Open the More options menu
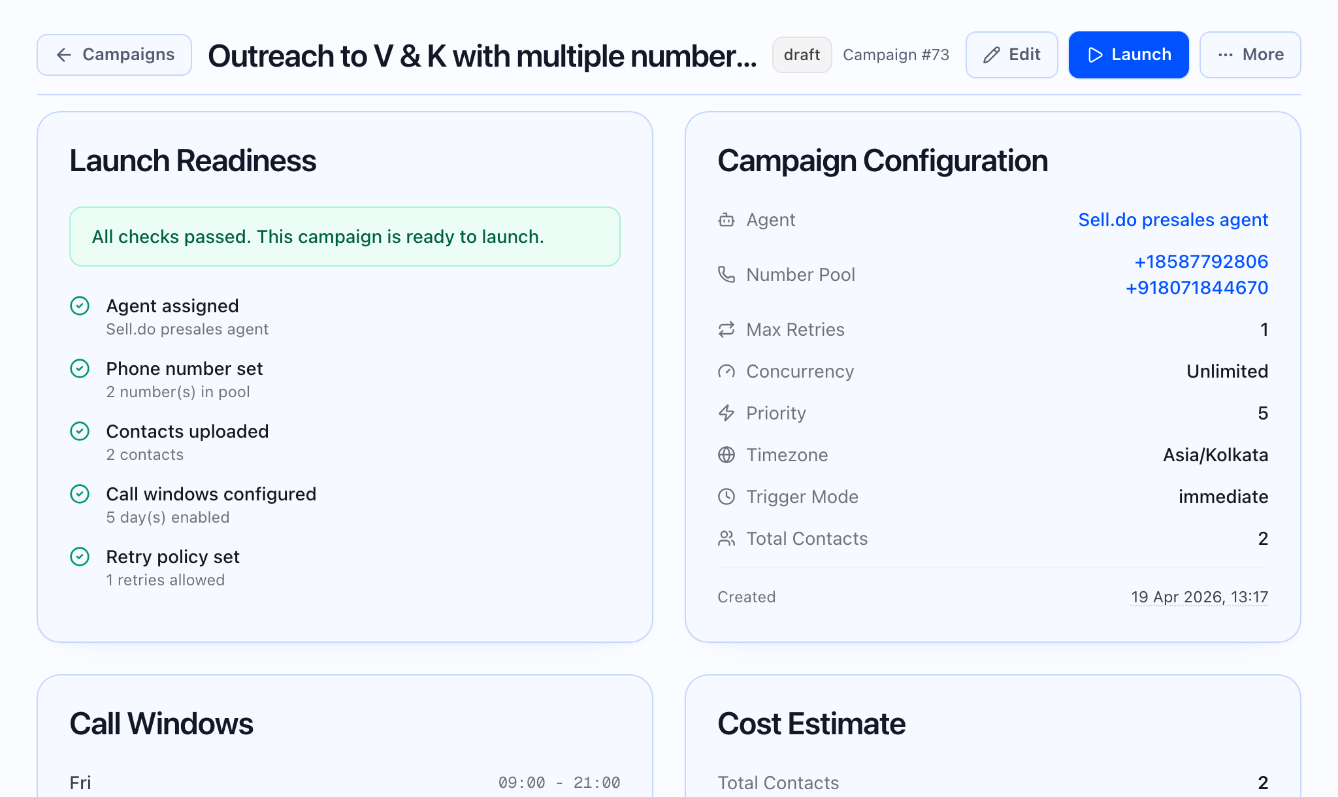The width and height of the screenshot is (1338, 797). [1250, 55]
